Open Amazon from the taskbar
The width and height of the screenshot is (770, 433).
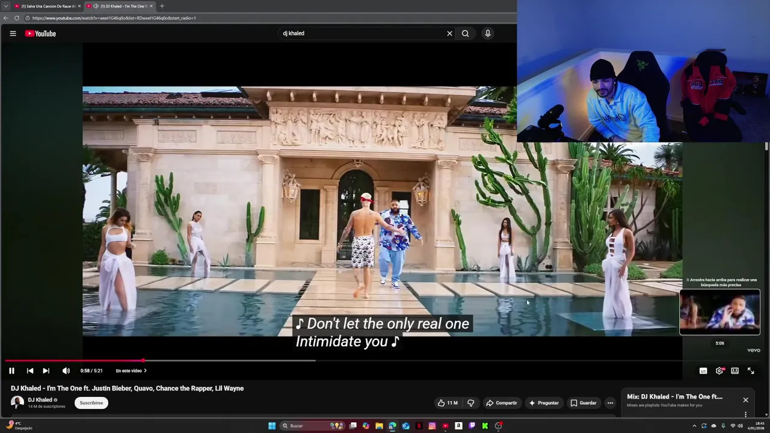click(458, 426)
